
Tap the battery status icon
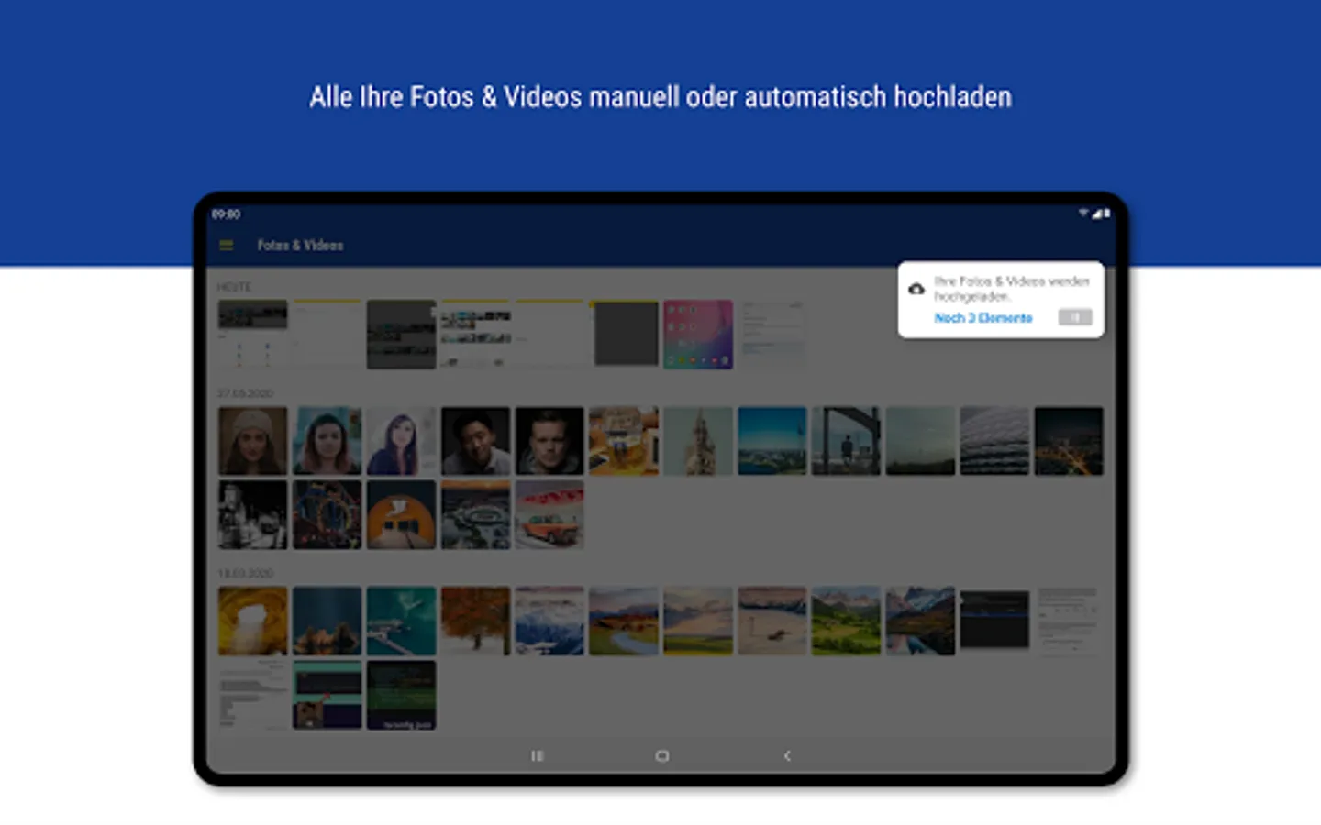click(x=1106, y=213)
